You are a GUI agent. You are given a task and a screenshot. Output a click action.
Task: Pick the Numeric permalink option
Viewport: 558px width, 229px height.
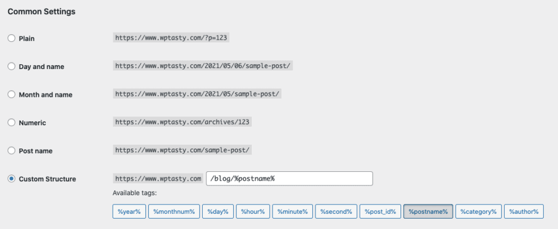tap(11, 122)
